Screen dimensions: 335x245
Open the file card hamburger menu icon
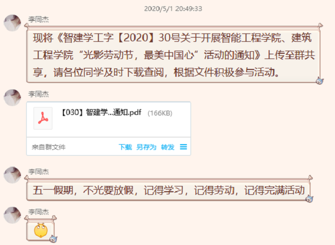click(183, 147)
